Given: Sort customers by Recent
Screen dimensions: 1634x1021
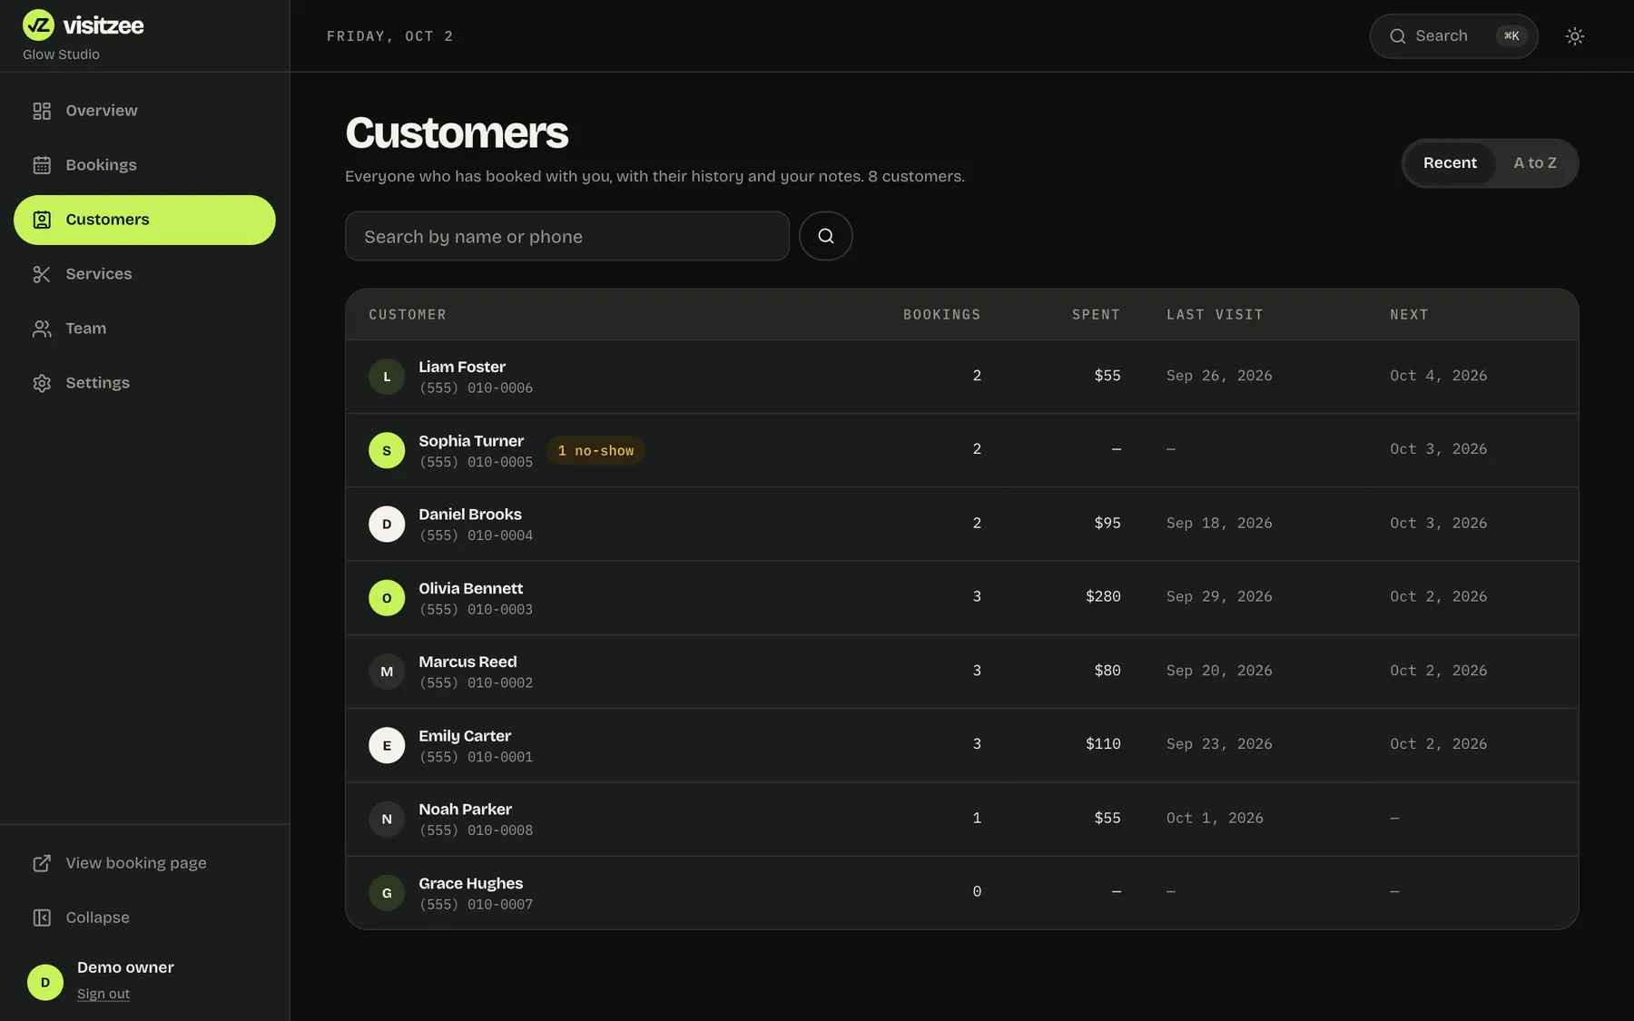Looking at the screenshot, I should click(x=1450, y=163).
